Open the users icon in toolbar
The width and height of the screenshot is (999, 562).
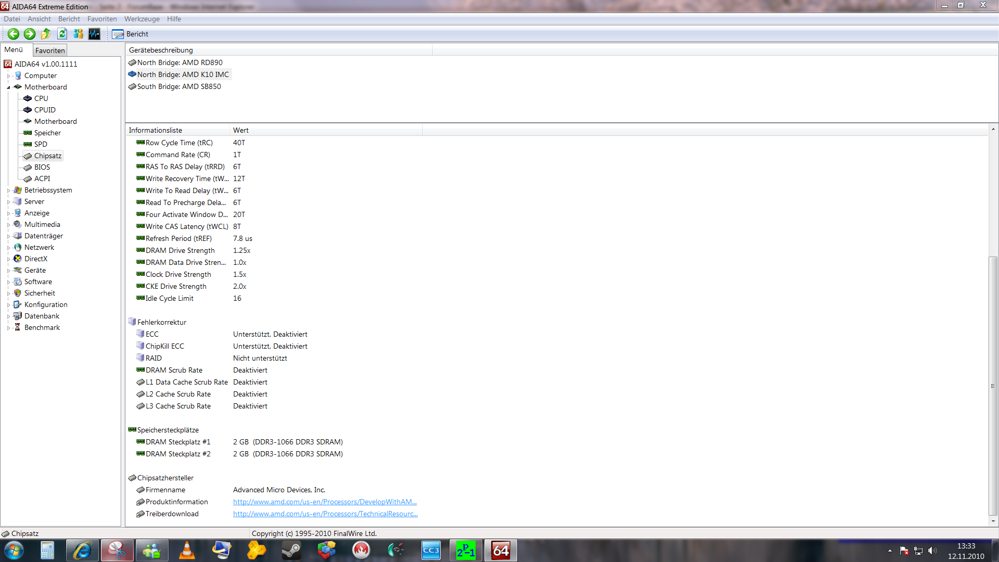pyautogui.click(x=78, y=34)
